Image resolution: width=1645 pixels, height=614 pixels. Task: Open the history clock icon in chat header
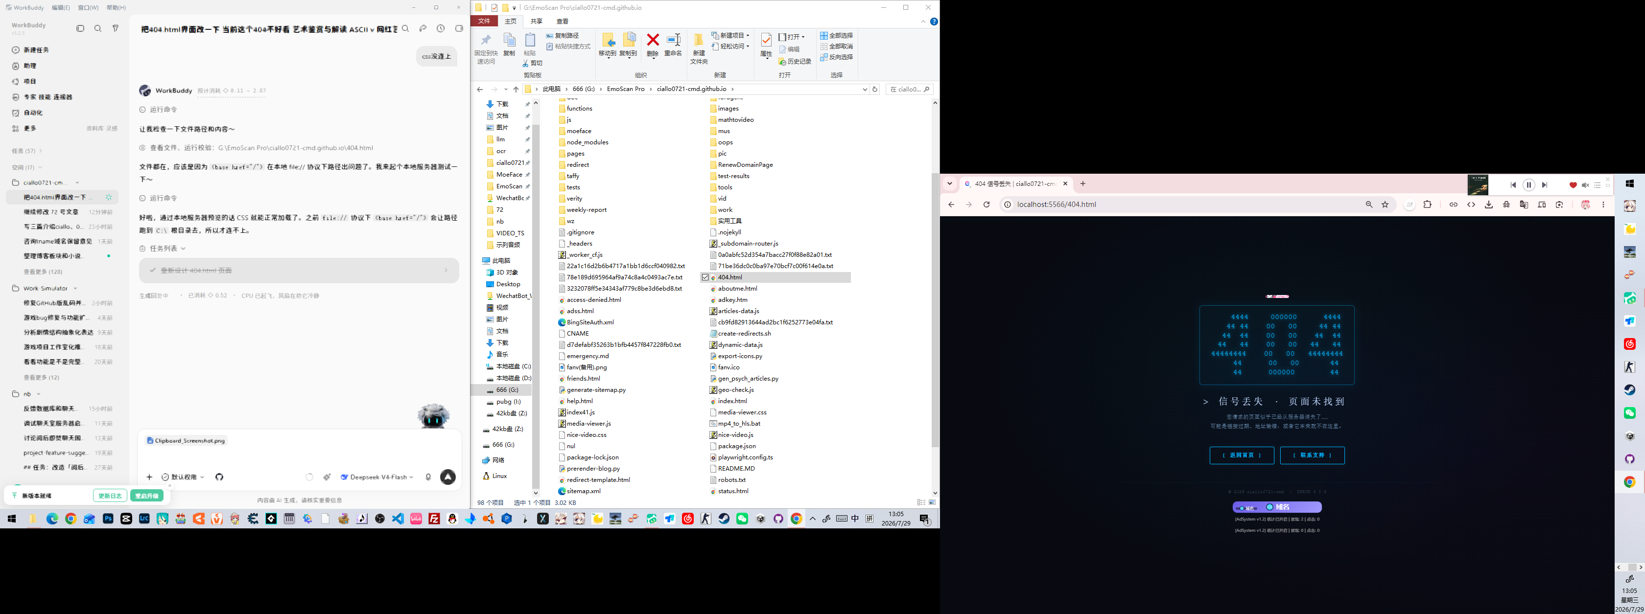pyautogui.click(x=441, y=29)
